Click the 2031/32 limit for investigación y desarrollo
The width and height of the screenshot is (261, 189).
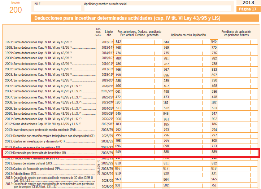tap(107, 141)
